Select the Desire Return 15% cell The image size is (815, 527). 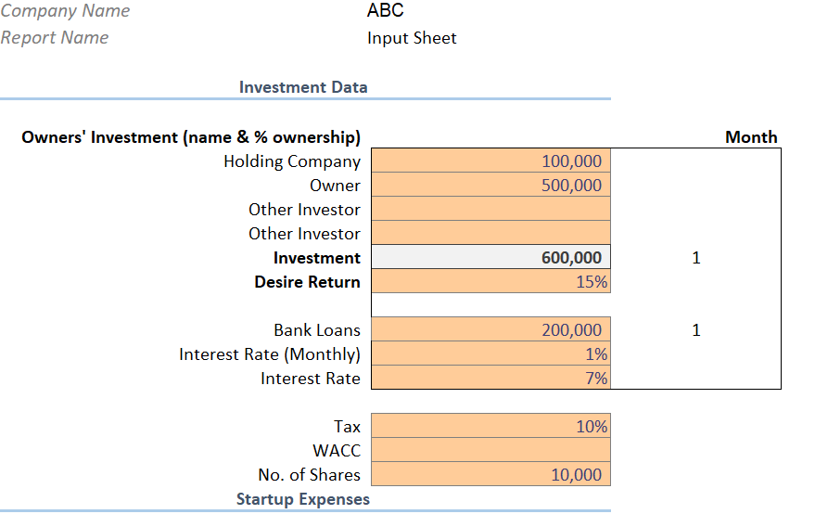pyautogui.click(x=490, y=281)
